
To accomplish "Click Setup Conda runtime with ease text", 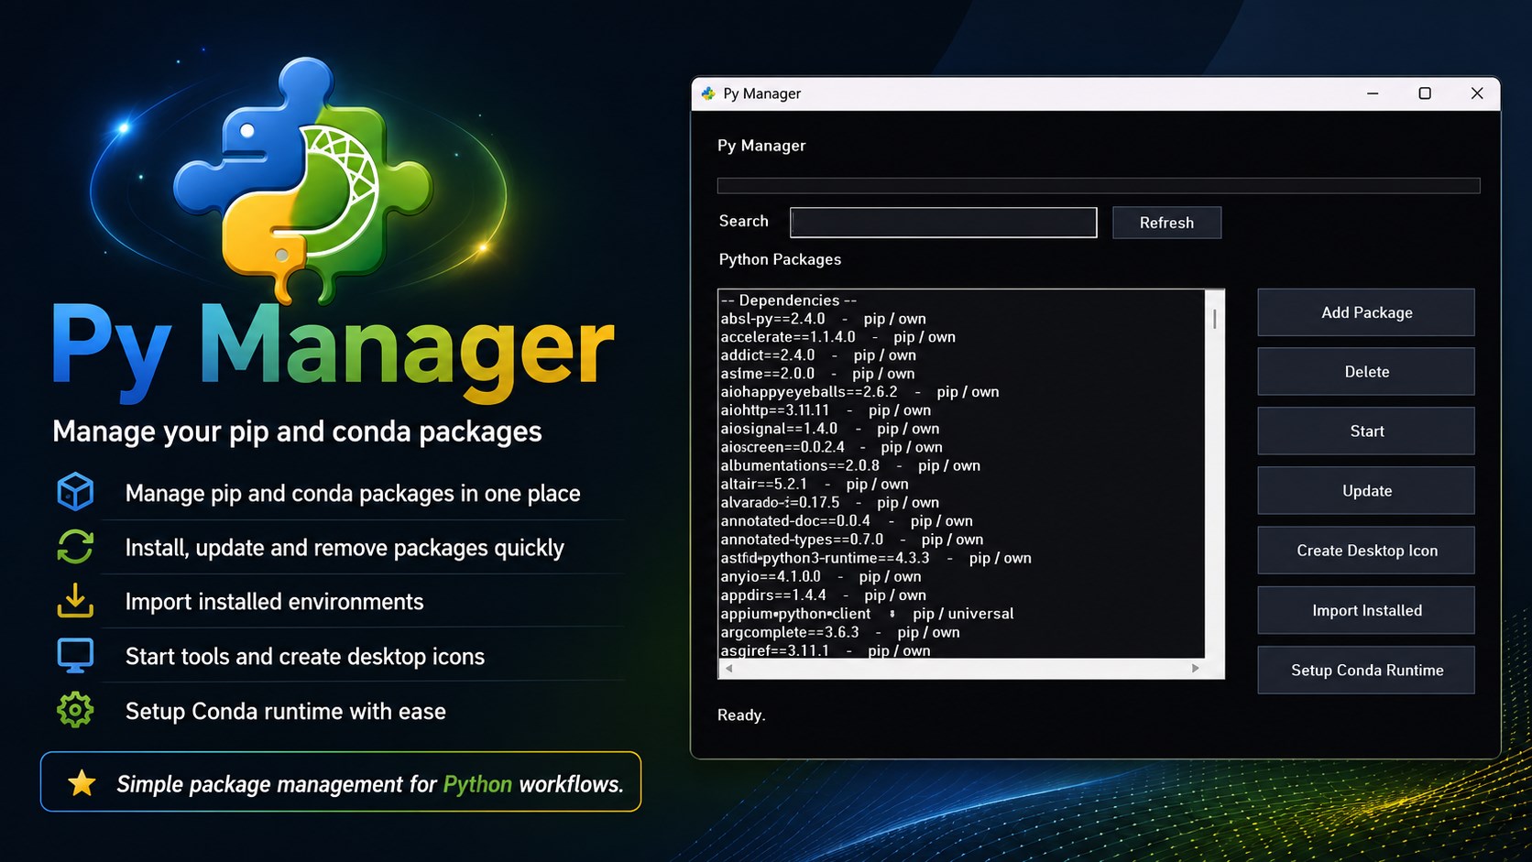I will (x=286, y=712).
